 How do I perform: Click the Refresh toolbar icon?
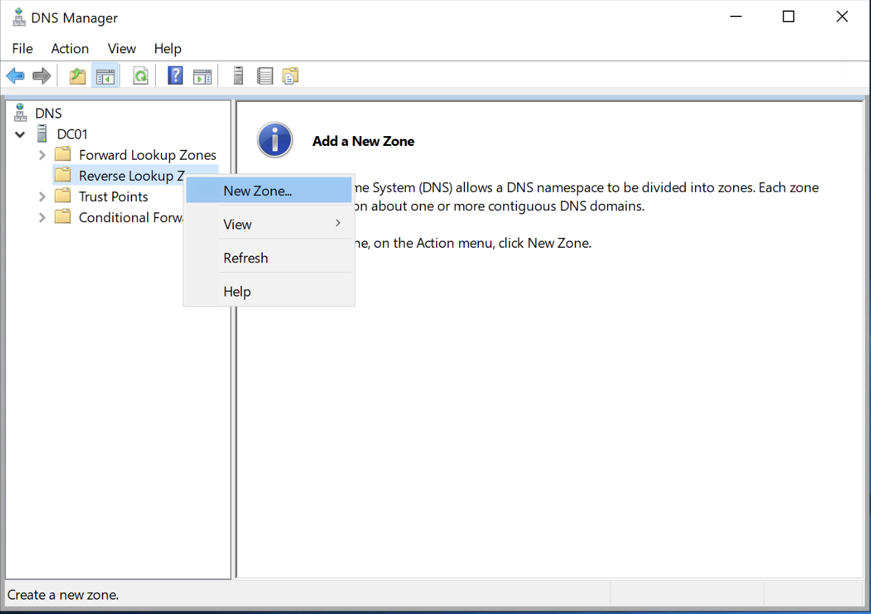(x=141, y=76)
